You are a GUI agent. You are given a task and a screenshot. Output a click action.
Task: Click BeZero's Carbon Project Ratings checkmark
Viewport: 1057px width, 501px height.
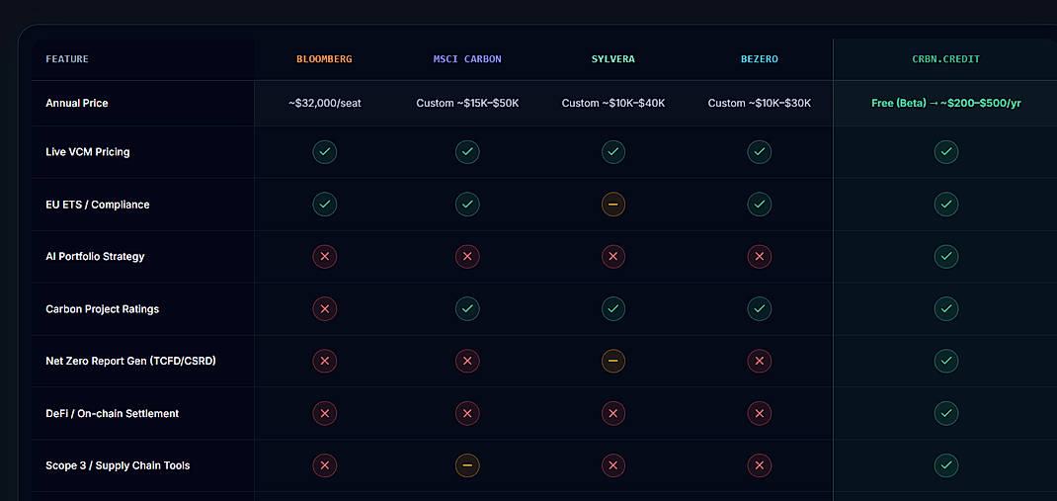click(x=759, y=308)
